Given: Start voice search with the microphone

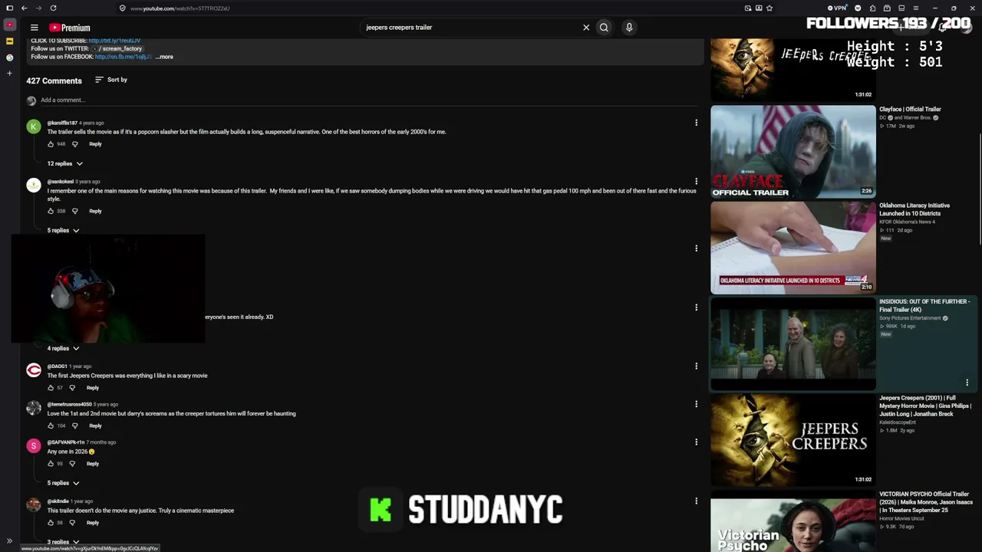Looking at the screenshot, I should tap(629, 28).
